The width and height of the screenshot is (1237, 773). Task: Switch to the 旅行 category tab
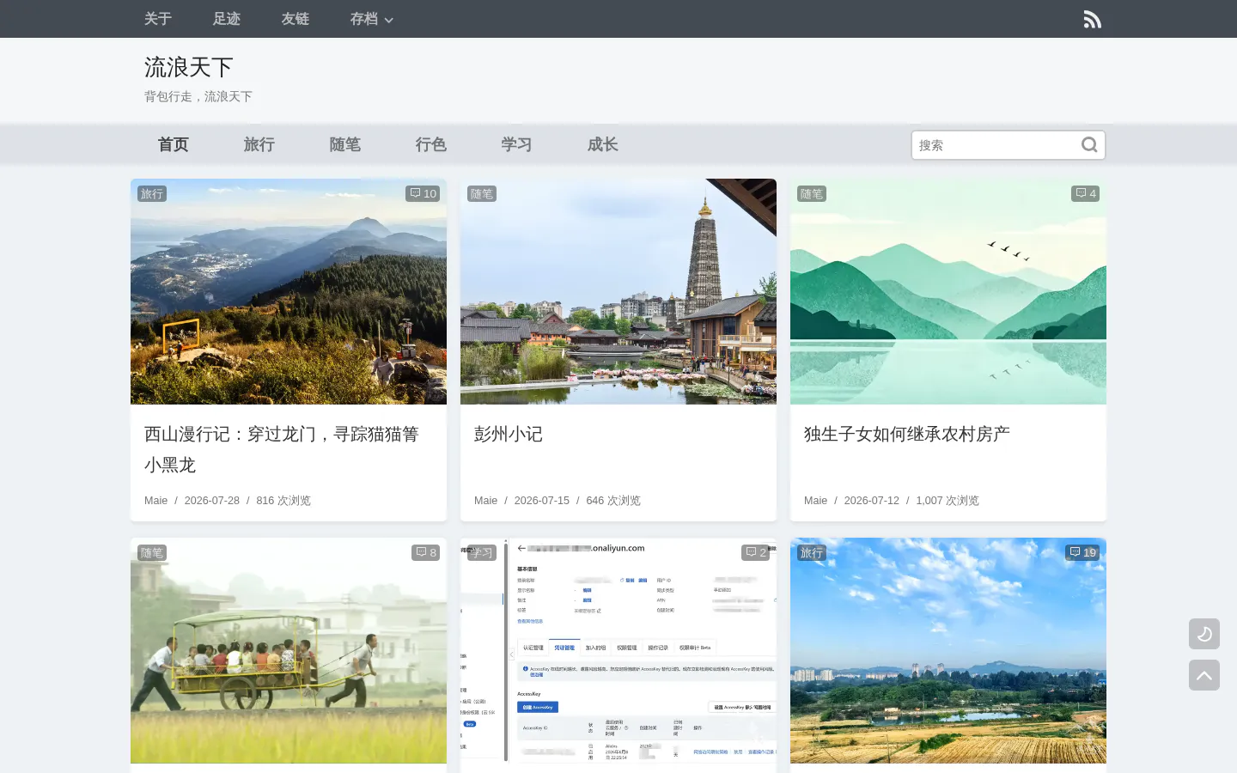259,144
